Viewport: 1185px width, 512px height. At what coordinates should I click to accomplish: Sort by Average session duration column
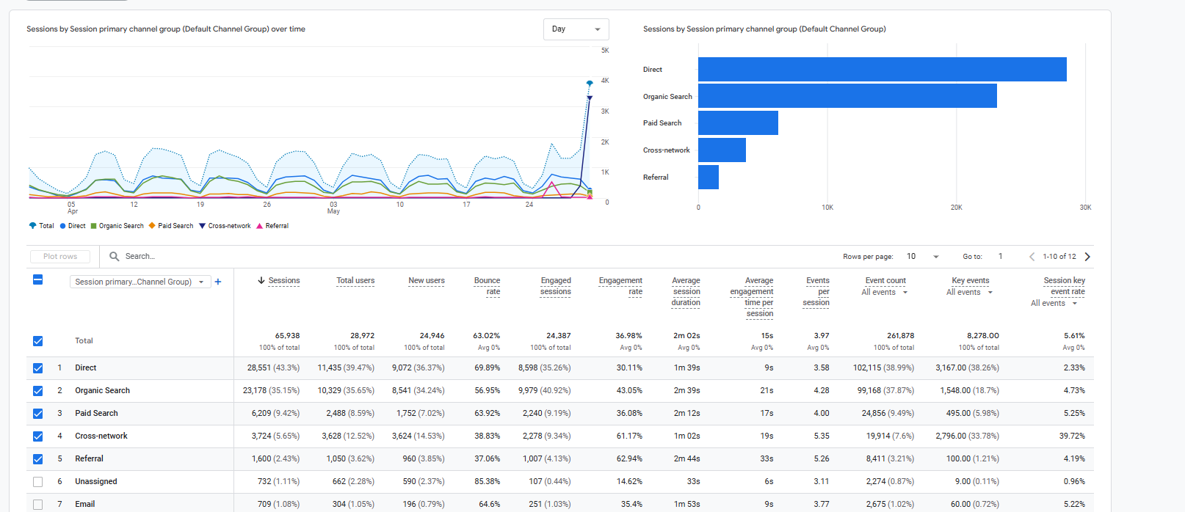pyautogui.click(x=686, y=292)
